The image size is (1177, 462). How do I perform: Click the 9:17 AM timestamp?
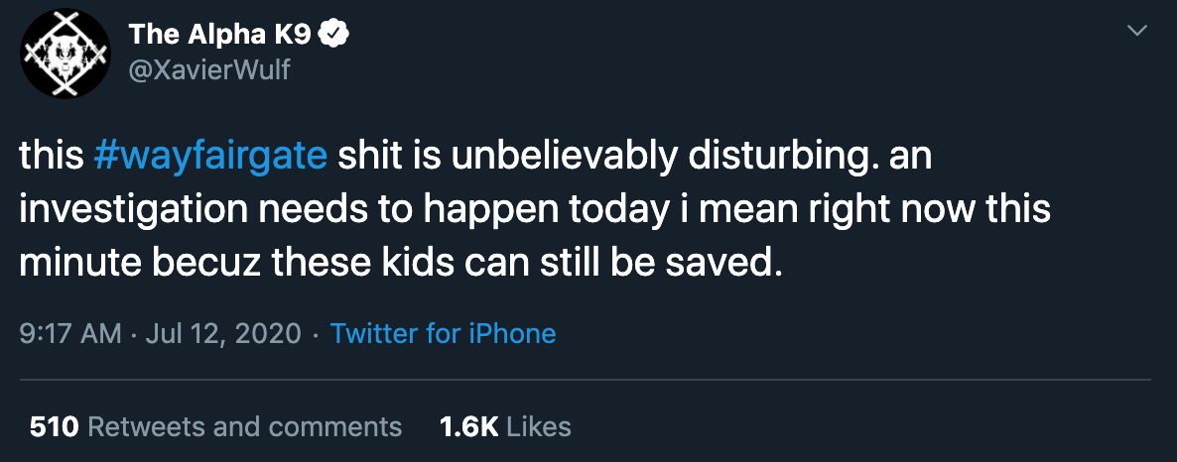click(x=70, y=333)
